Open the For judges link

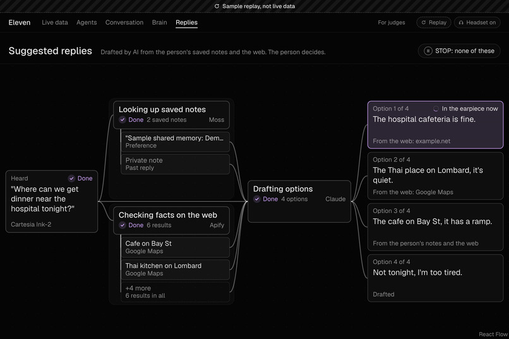point(392,22)
